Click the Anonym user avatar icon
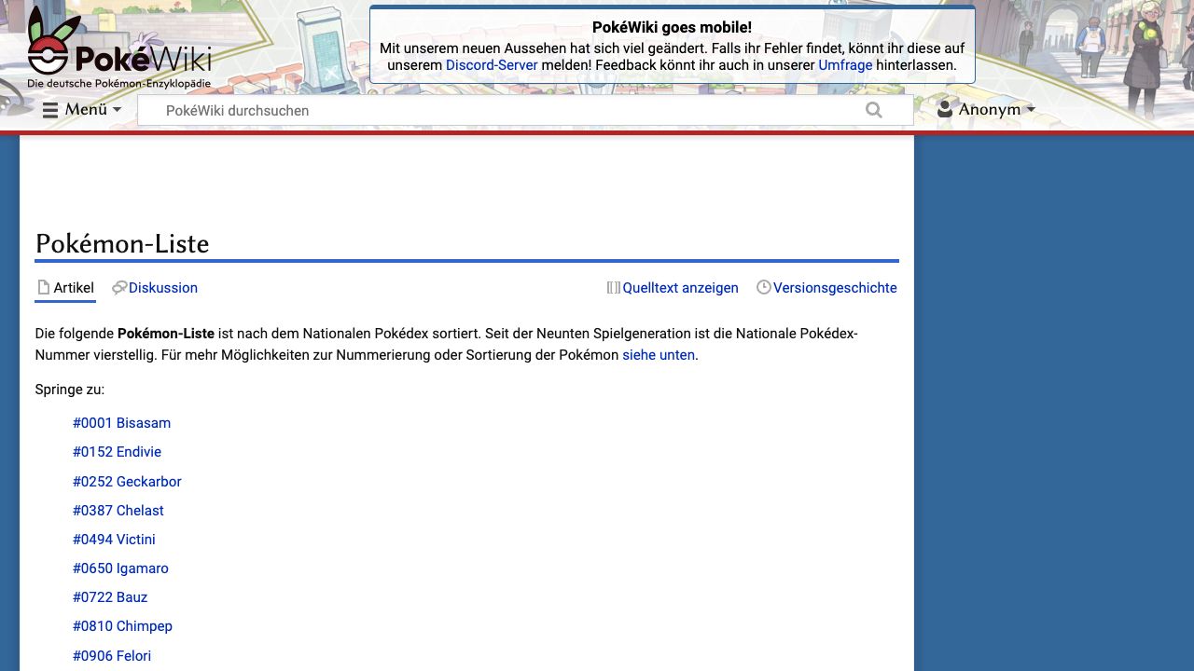Viewport: 1194px width, 671px height. 945,109
